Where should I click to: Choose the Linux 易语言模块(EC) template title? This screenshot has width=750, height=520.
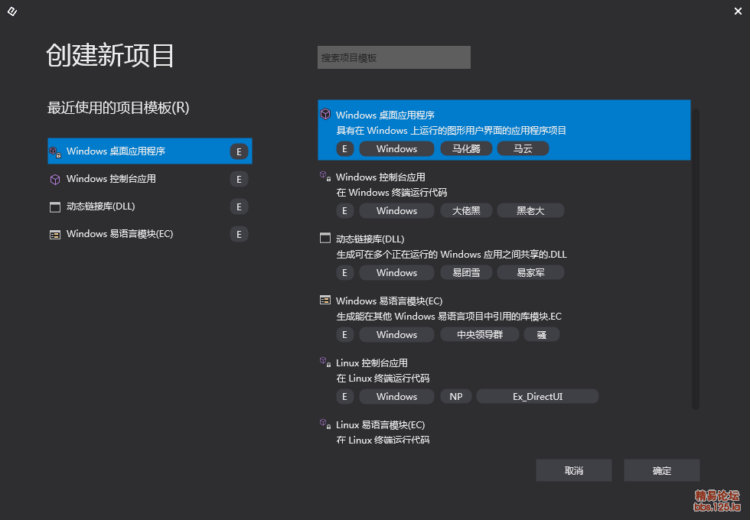pyautogui.click(x=380, y=425)
